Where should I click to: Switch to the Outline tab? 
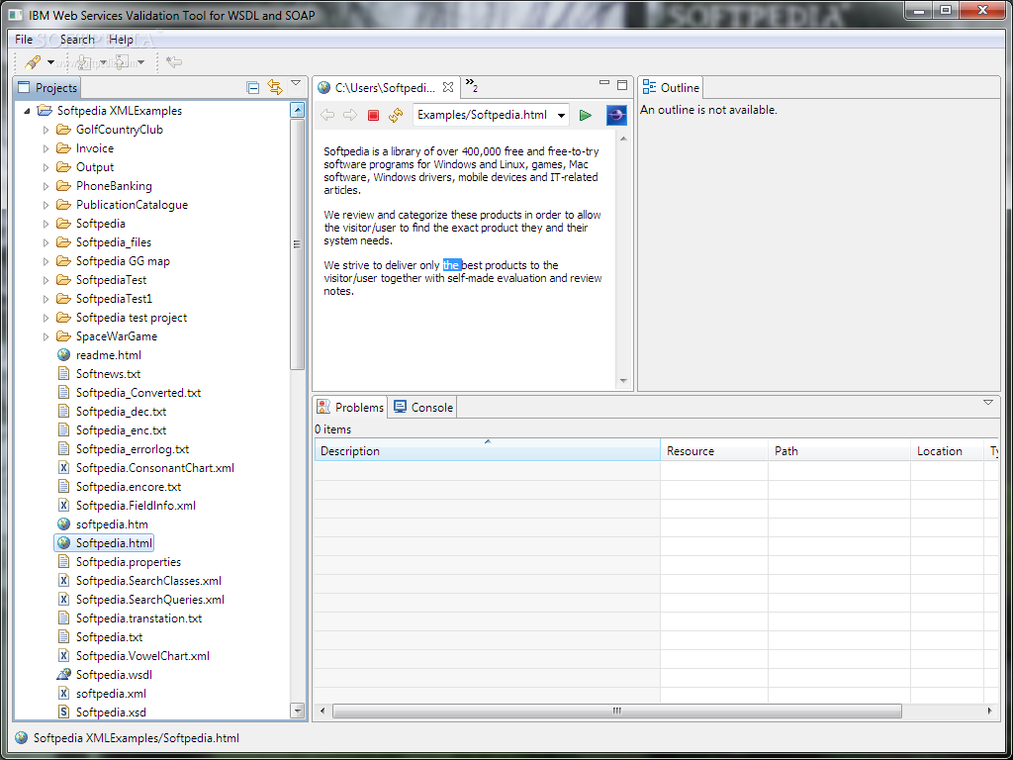(672, 88)
